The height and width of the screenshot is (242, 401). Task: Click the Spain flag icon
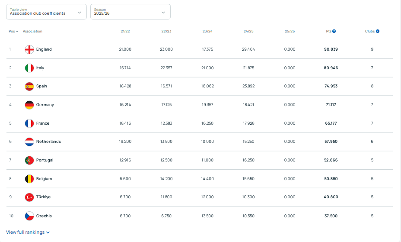point(29,86)
